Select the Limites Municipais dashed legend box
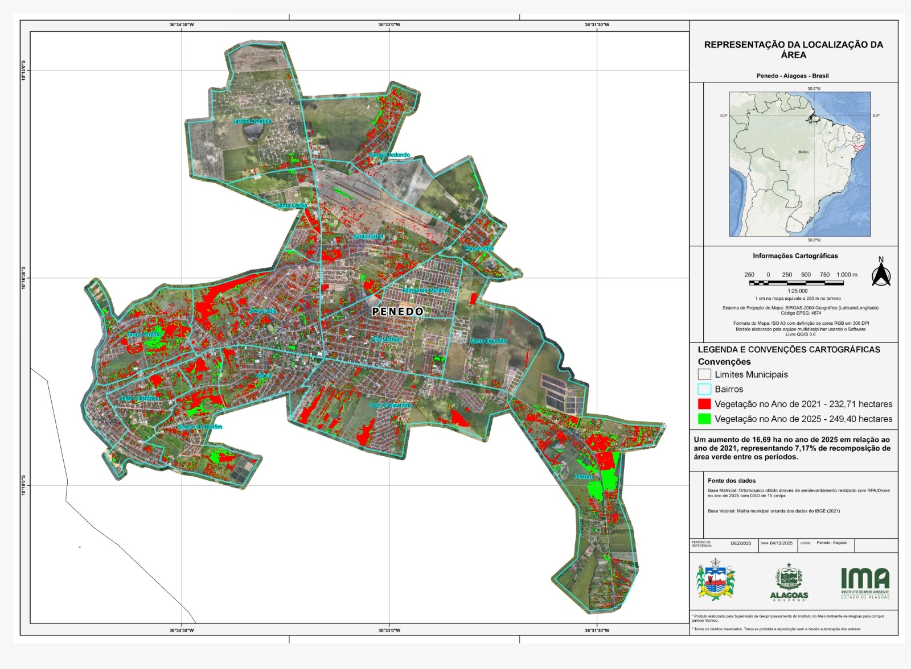Screen dimensions: 911x669 pyautogui.click(x=704, y=374)
